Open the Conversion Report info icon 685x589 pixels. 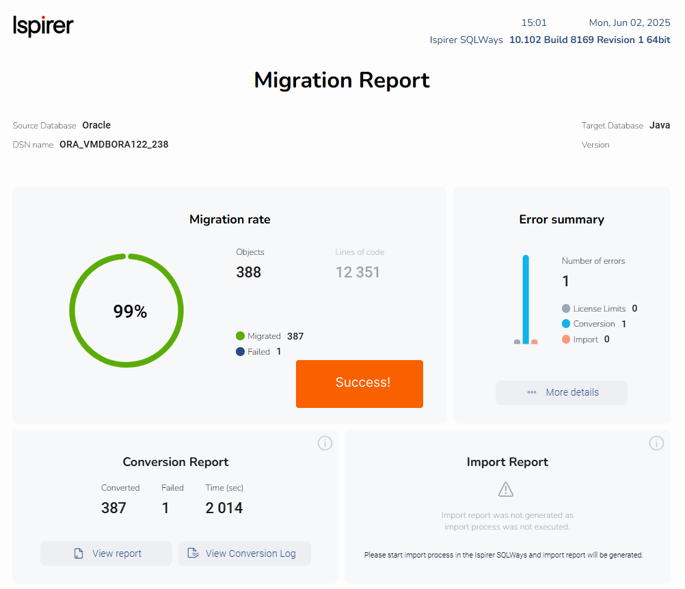pyautogui.click(x=325, y=443)
